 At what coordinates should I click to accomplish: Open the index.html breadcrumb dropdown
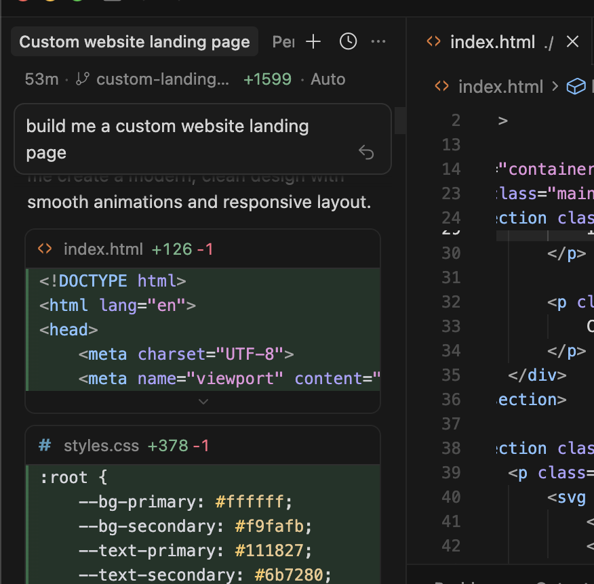click(x=500, y=87)
